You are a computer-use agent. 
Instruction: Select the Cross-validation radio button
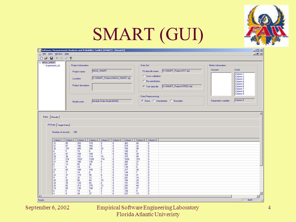coord(144,76)
